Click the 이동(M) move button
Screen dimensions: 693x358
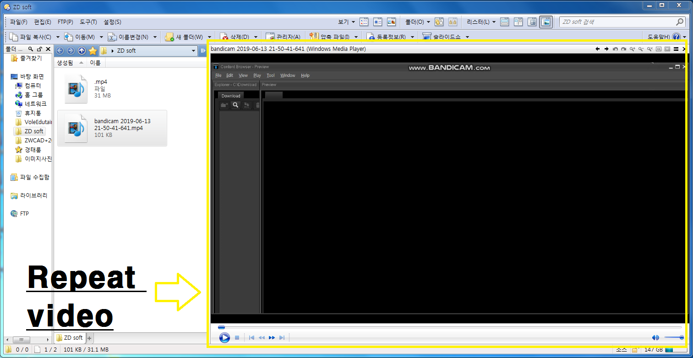[79, 37]
